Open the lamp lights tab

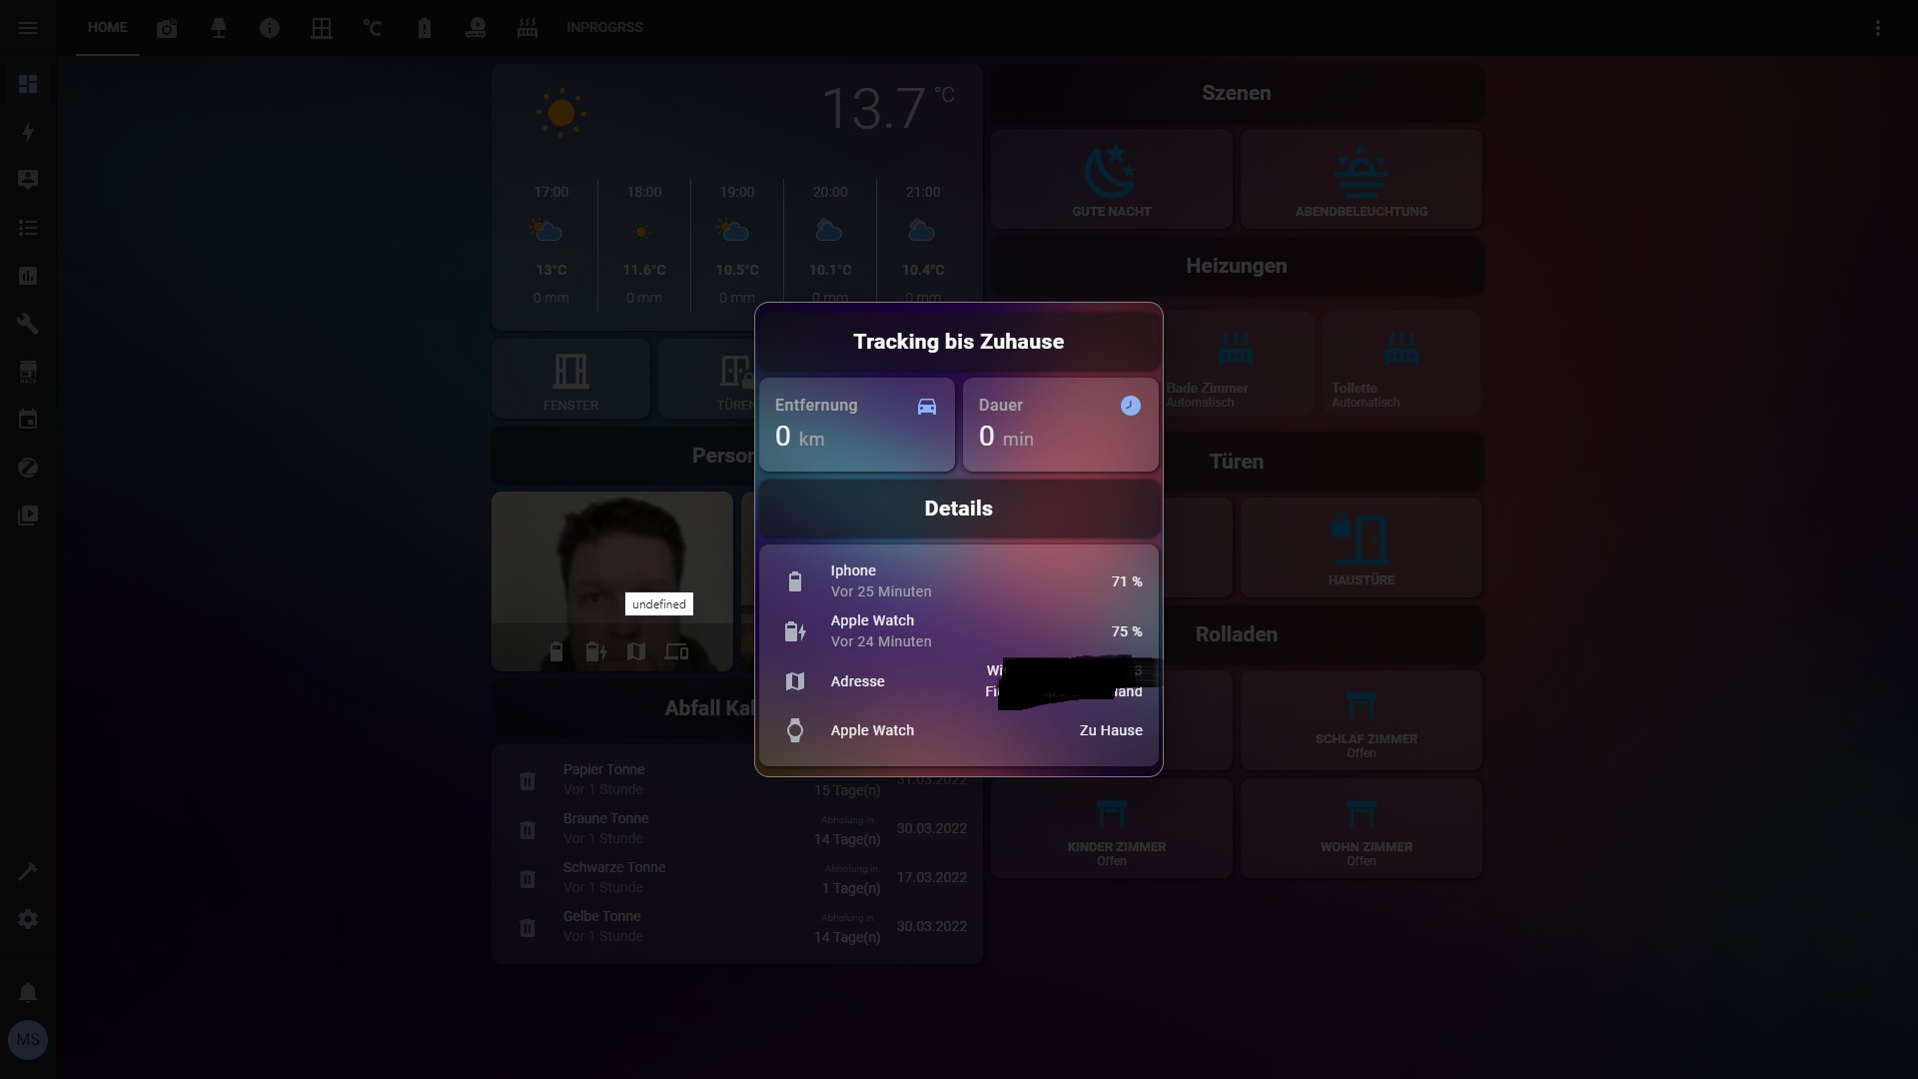pyautogui.click(x=219, y=28)
